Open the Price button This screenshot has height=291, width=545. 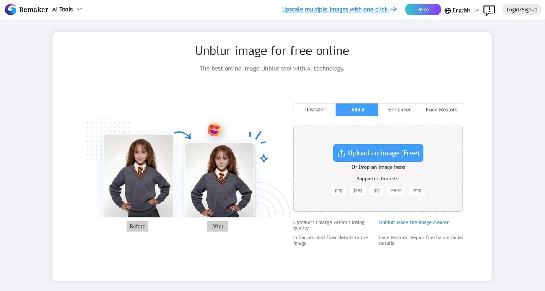pos(423,10)
